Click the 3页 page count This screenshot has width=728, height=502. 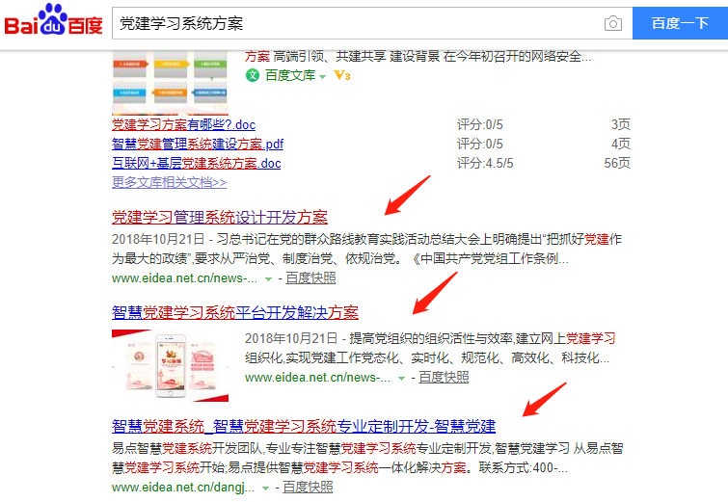621,125
